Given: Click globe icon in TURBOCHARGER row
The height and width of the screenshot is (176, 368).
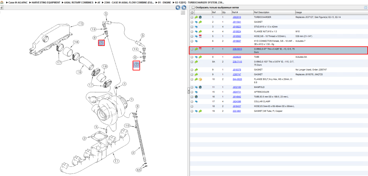Looking at the screenshot, I should coord(200,17).
